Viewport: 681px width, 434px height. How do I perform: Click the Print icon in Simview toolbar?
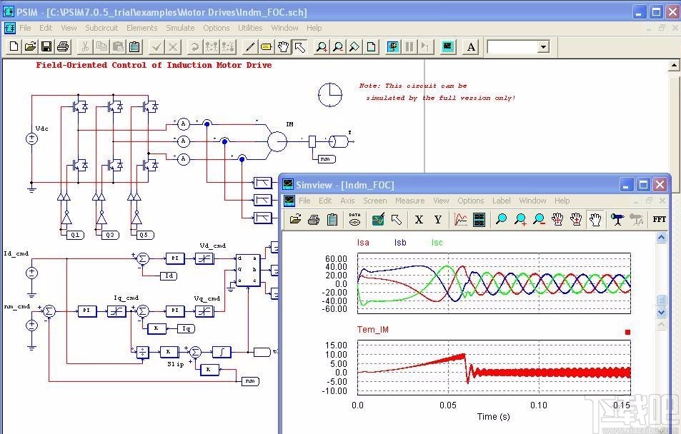pos(313,219)
